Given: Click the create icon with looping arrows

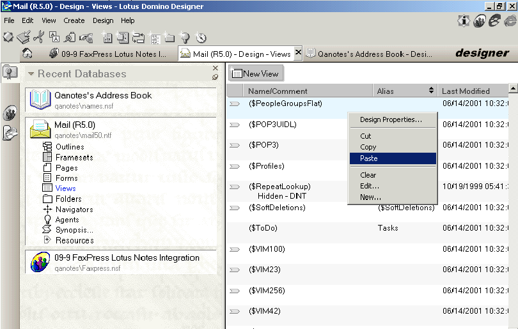Looking at the screenshot, I should pyautogui.click(x=138, y=37).
